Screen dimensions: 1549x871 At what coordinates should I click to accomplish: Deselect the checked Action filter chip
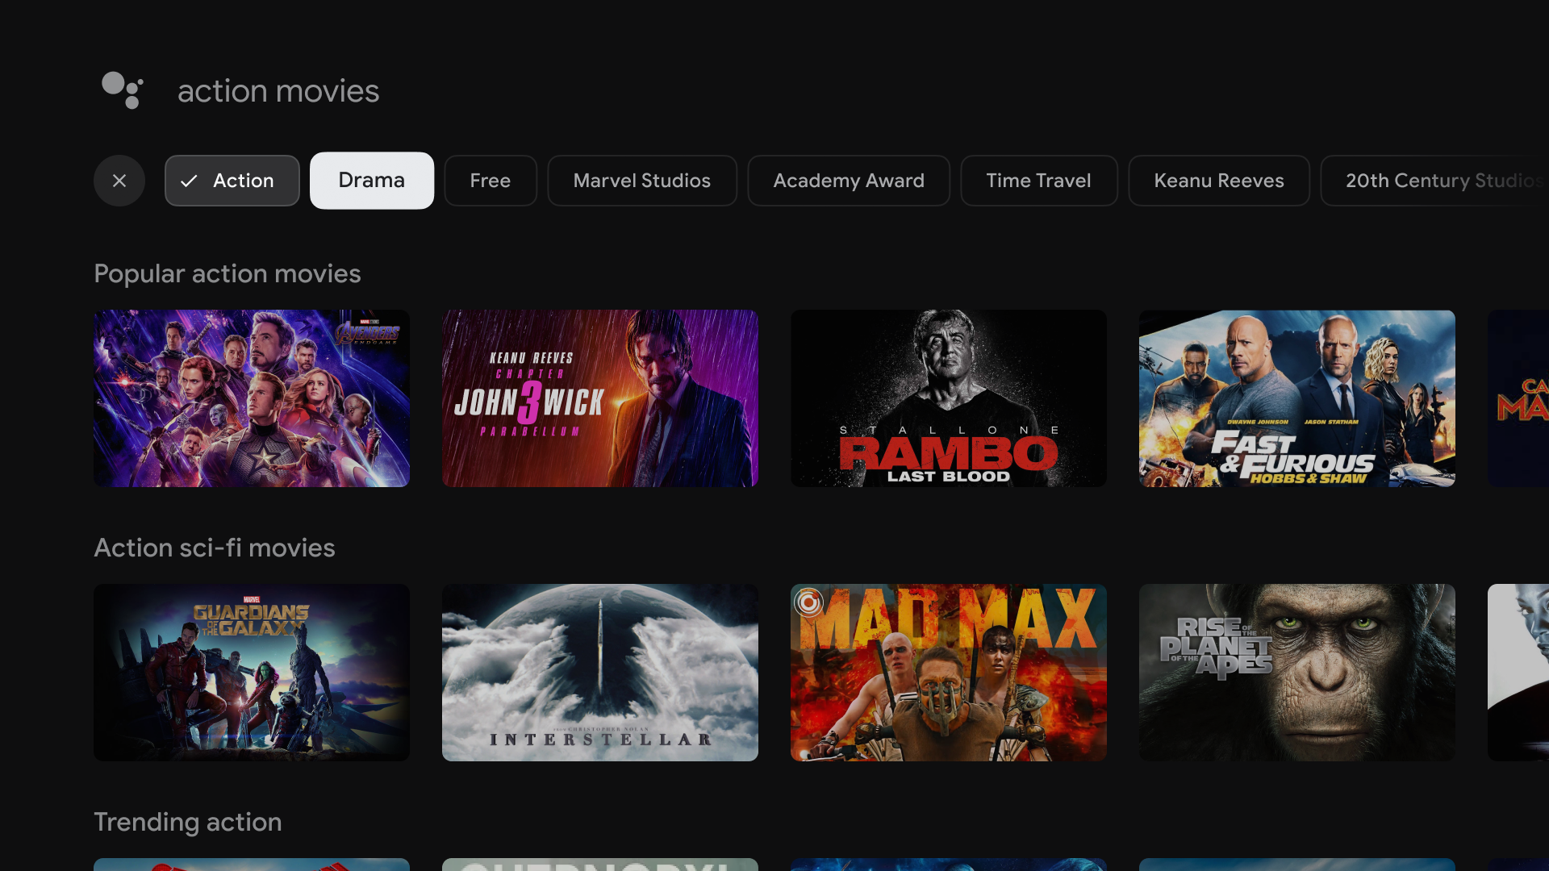click(x=232, y=181)
